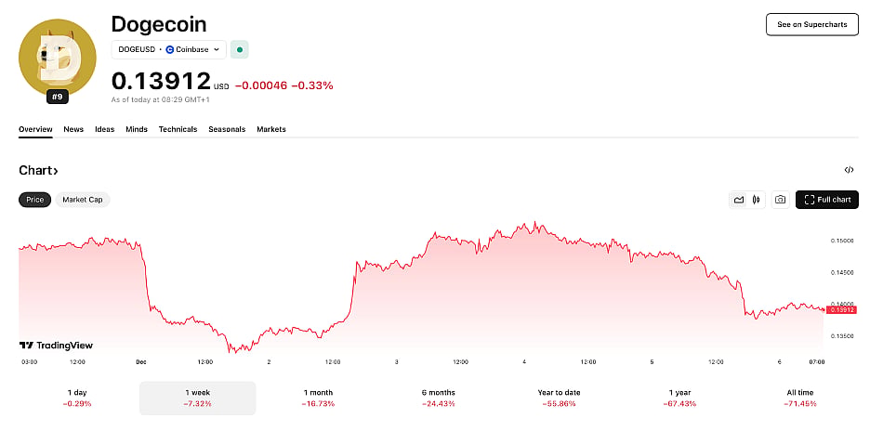This screenshot has width=870, height=431.
Task: Click the 07:00 time axis label
Action: point(817,362)
